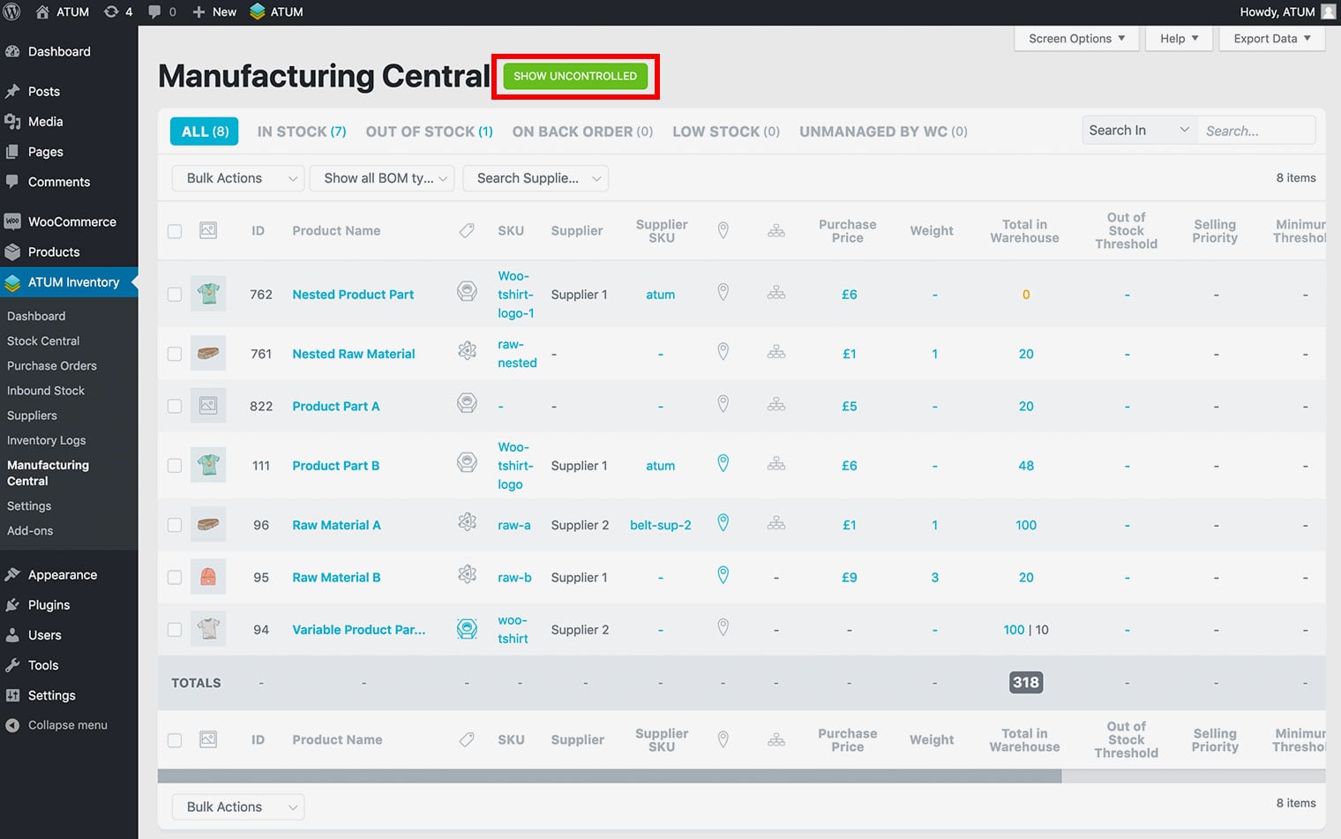Screen dimensions: 1341x839
Task: Click the comments bubble icon in admin bar
Action: (154, 11)
